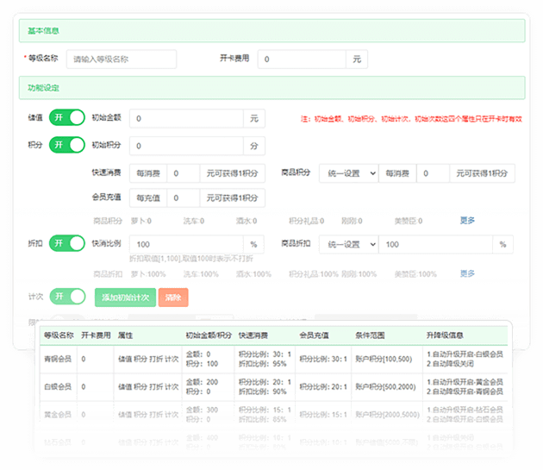Open 更多 link in 商品折扣 percentage row
Viewport: 543px width, 470px height.
click(x=467, y=274)
